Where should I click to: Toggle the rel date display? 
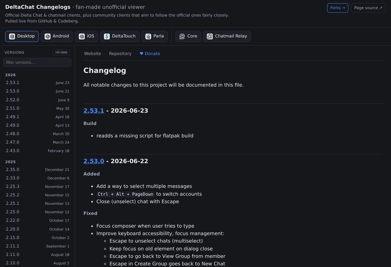pos(61,52)
